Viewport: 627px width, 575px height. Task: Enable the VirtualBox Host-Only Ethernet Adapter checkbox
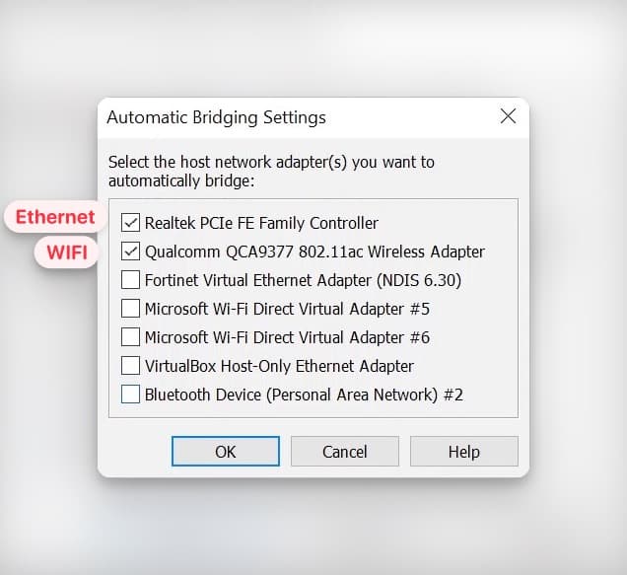pyautogui.click(x=130, y=366)
